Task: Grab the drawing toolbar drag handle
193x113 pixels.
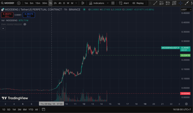Action: 150,3
